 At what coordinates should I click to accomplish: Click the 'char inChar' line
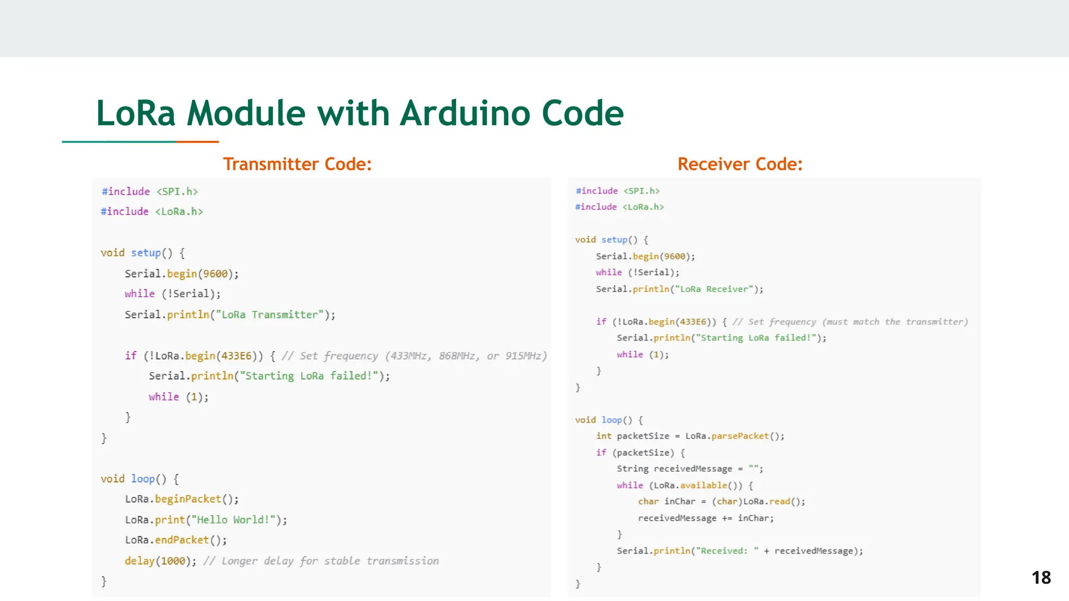pyautogui.click(x=721, y=501)
